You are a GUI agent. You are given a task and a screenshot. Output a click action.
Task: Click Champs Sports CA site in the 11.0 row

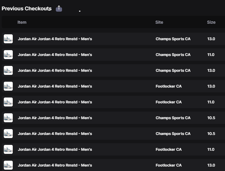tap(173, 55)
